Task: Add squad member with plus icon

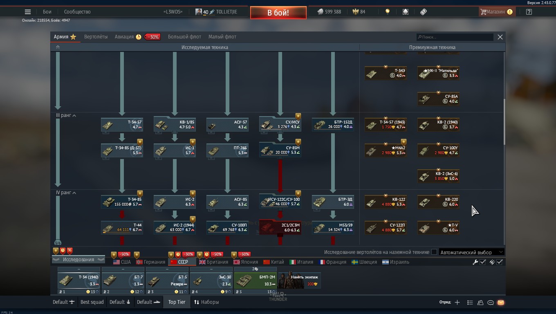Action: coord(457,303)
